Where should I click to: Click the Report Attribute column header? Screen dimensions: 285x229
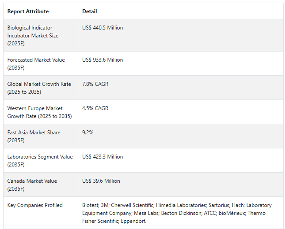[28, 11]
